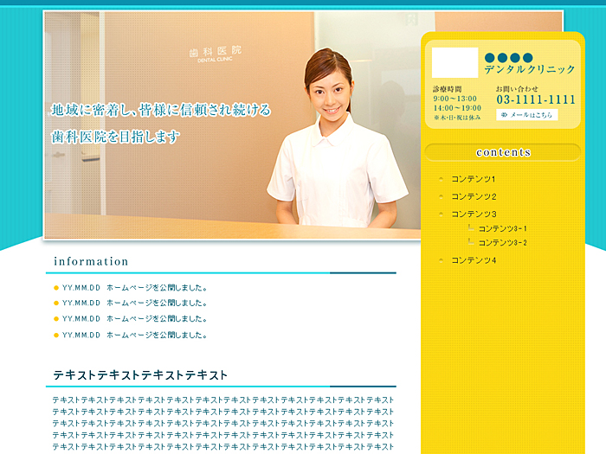Click the テキストテキストテキストテキスト section heading

click(140, 374)
